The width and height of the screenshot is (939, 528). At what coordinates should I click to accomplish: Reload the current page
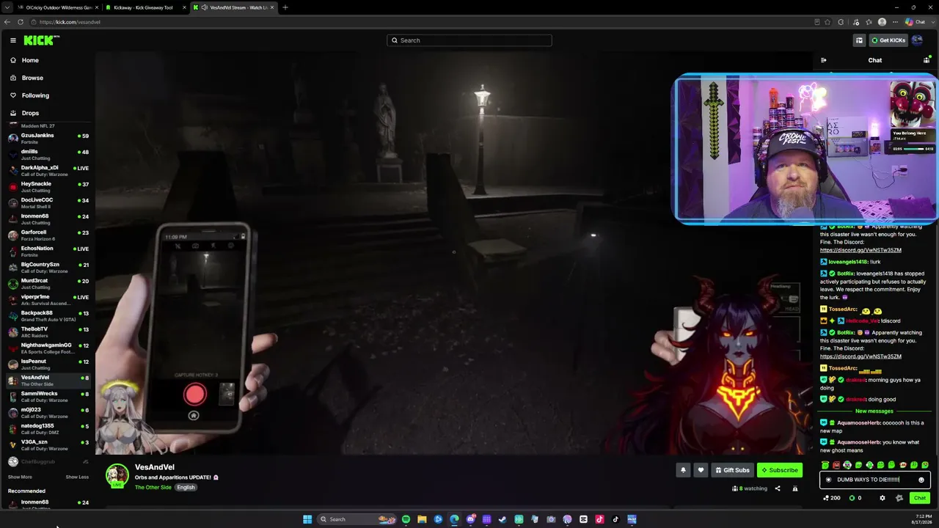pyautogui.click(x=21, y=22)
